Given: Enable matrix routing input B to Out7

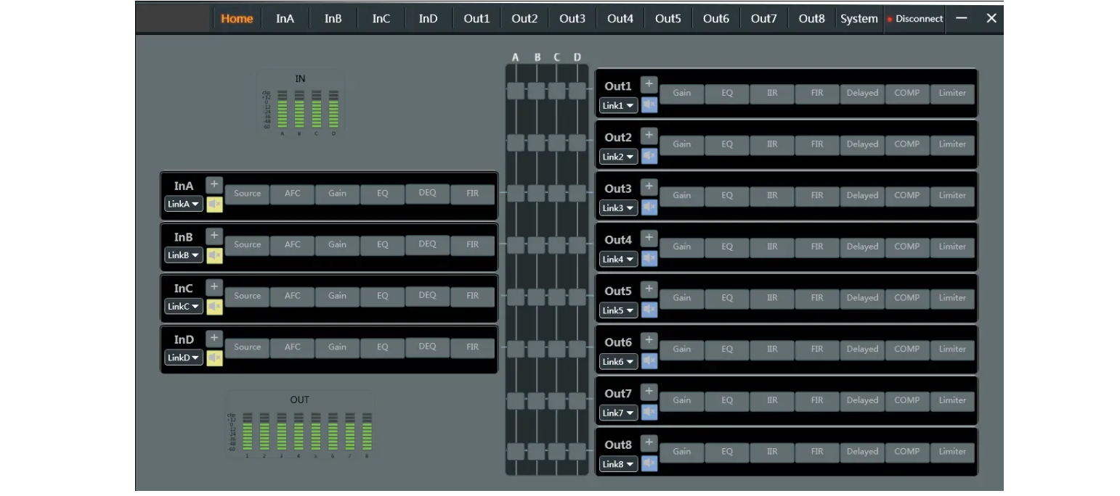Looking at the screenshot, I should [x=536, y=401].
